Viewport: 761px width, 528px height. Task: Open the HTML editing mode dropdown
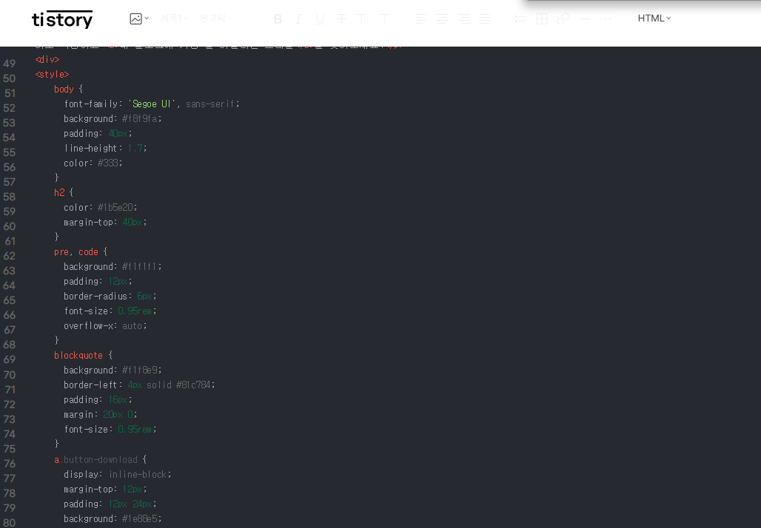click(x=654, y=18)
